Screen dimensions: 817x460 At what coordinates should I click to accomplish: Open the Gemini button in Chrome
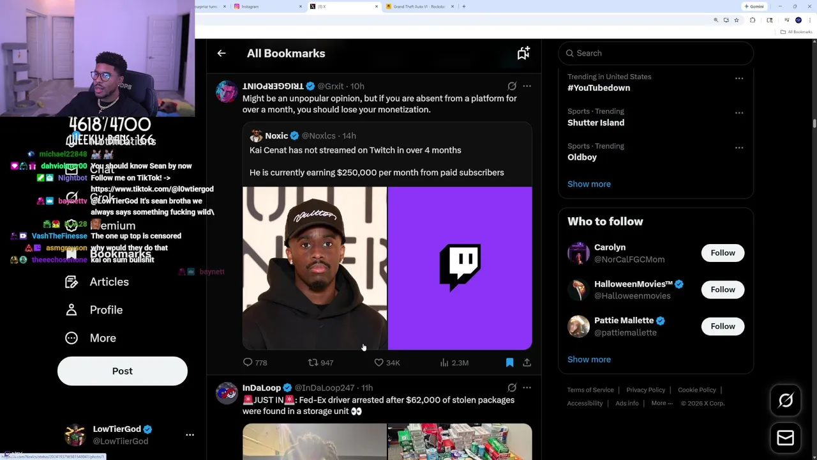click(x=754, y=6)
